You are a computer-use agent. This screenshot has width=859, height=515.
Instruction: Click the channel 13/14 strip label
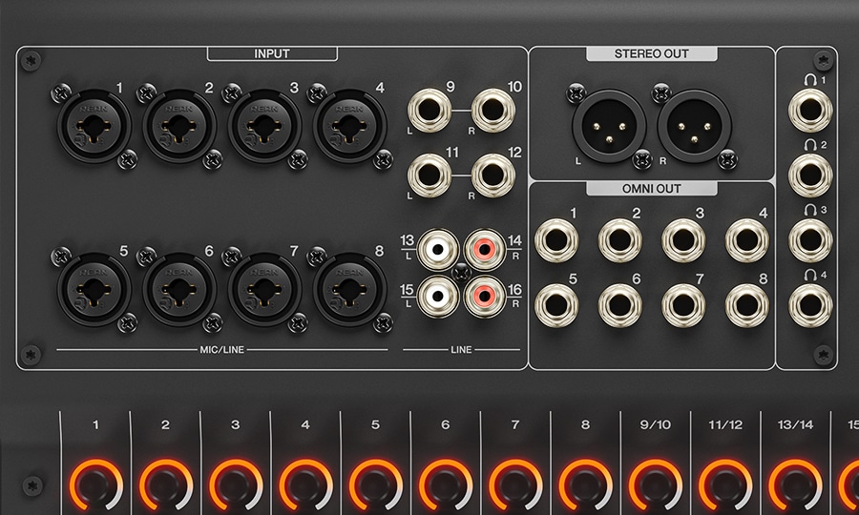[794, 424]
